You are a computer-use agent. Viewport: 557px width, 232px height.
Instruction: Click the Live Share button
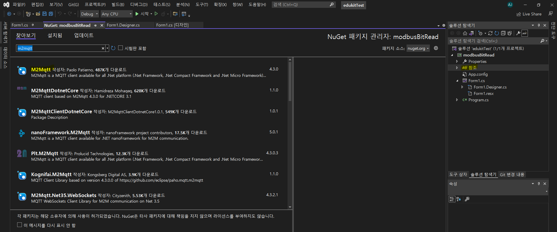tap(529, 14)
